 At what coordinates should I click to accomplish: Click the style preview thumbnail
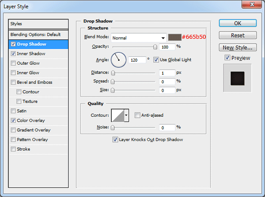(x=237, y=78)
